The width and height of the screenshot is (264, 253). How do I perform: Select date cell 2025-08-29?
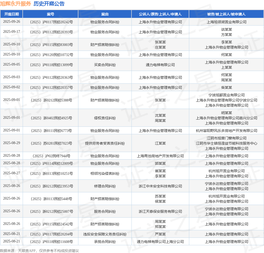(x=11, y=143)
